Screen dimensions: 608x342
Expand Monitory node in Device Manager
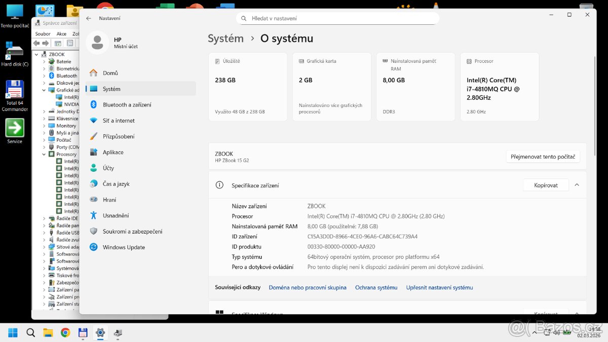click(44, 126)
